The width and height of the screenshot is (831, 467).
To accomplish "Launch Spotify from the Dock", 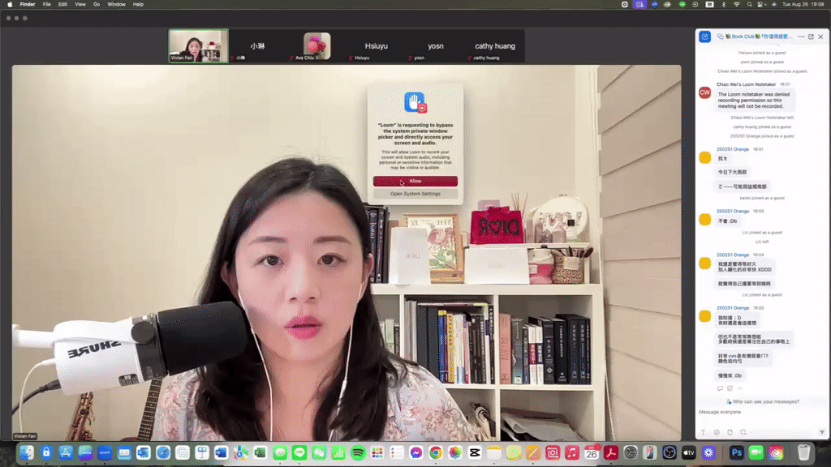I will tap(358, 454).
